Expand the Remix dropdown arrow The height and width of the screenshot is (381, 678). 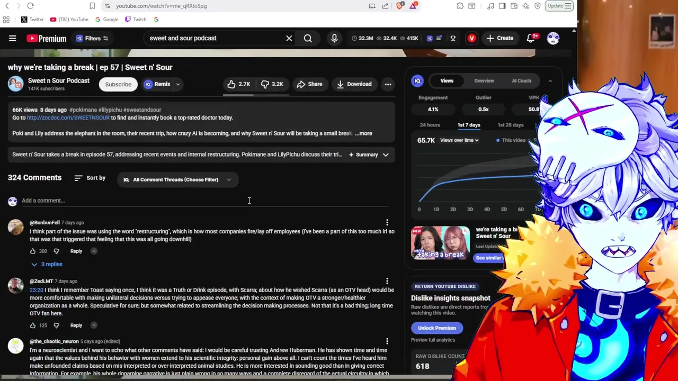[178, 84]
